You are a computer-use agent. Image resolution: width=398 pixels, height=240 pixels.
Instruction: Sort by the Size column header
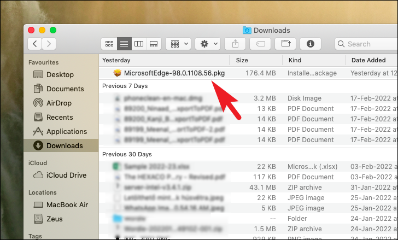coord(256,60)
